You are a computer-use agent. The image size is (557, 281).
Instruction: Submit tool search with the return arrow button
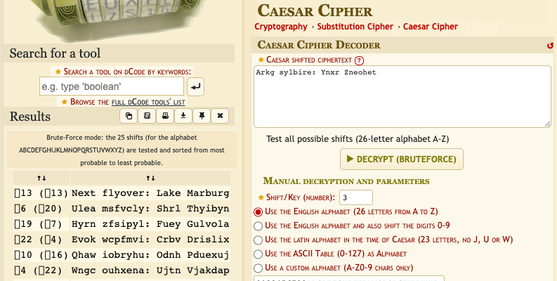pos(195,86)
